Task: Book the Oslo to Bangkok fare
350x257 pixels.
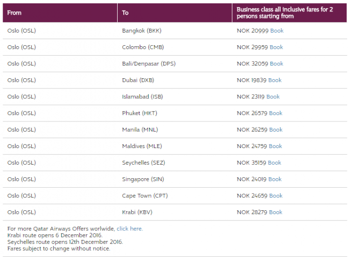Action: [277, 31]
